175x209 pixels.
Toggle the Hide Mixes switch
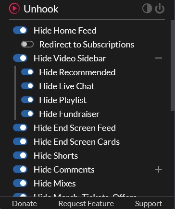pos(20,184)
